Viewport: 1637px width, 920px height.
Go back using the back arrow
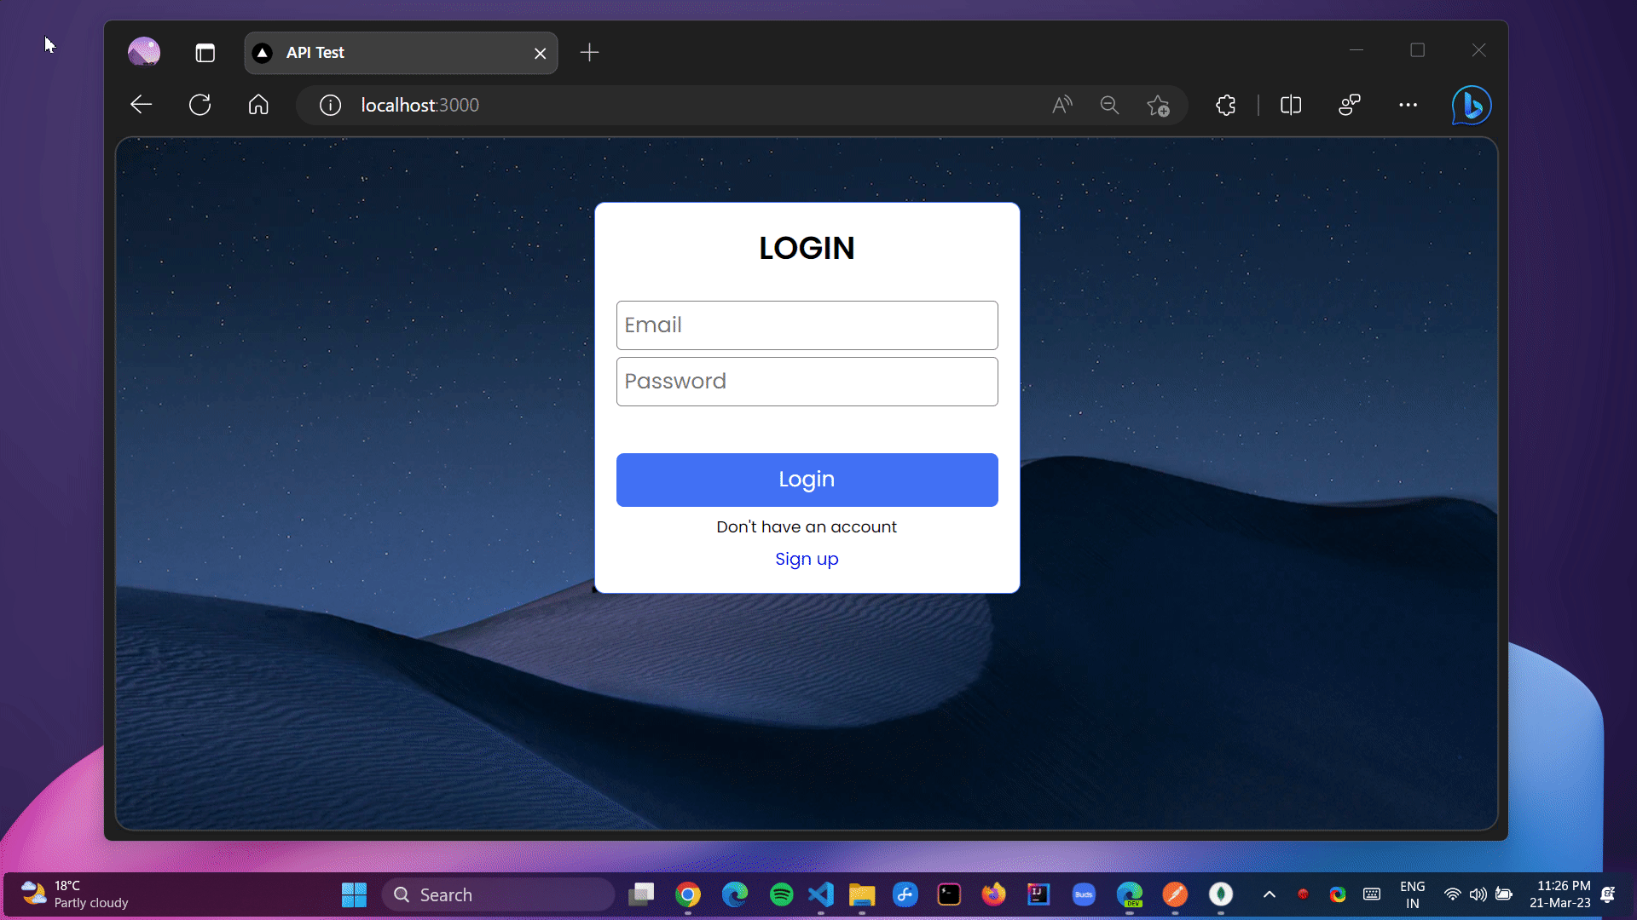tap(142, 105)
